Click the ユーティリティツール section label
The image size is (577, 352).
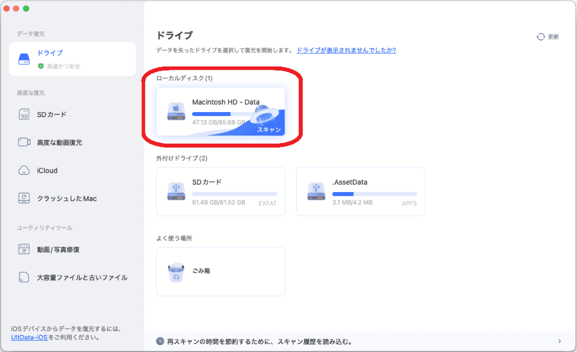click(45, 228)
